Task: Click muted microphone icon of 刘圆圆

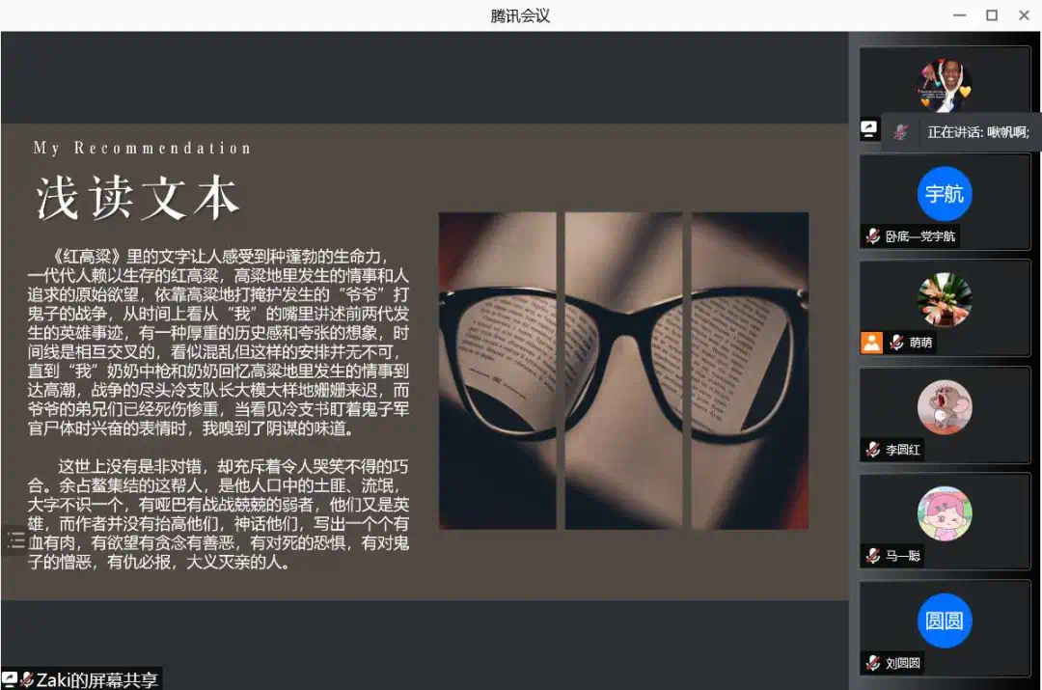Action: click(872, 663)
